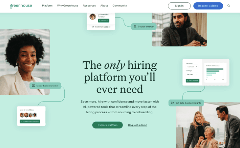Click the blue Request a demo button
This screenshot has width=240, height=148.
tap(208, 6)
